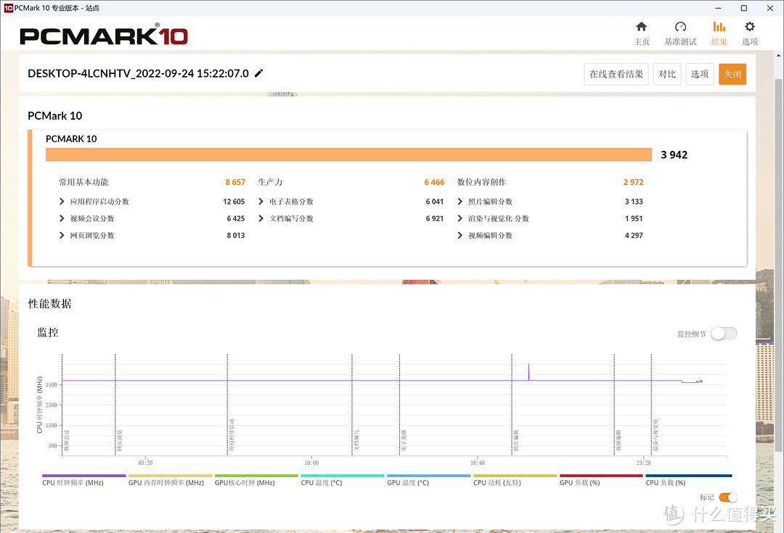Select the CPU 负载 (%) legend swatch
Image resolution: width=784 pixels, height=533 pixels.
tap(688, 476)
